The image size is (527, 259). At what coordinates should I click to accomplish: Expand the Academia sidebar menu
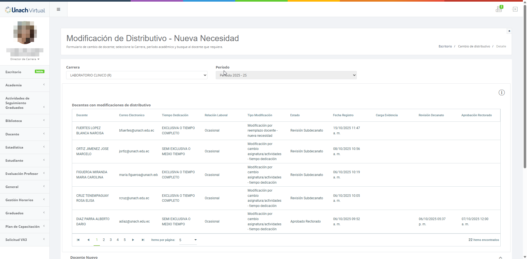(25, 85)
